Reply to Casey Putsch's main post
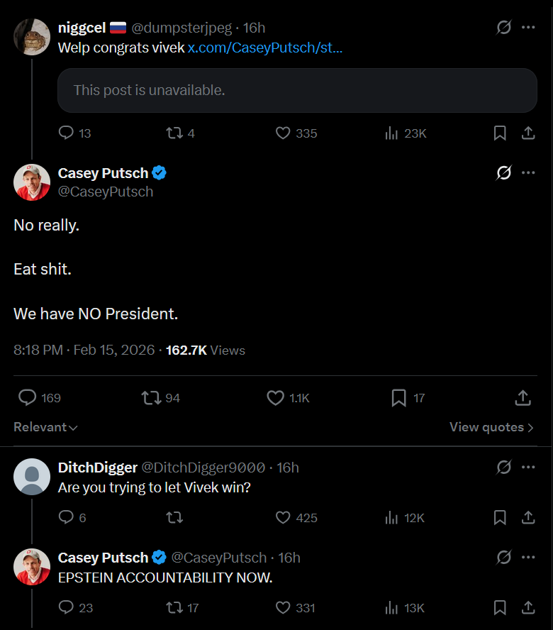Image resolution: width=553 pixels, height=630 pixels. pos(27,397)
